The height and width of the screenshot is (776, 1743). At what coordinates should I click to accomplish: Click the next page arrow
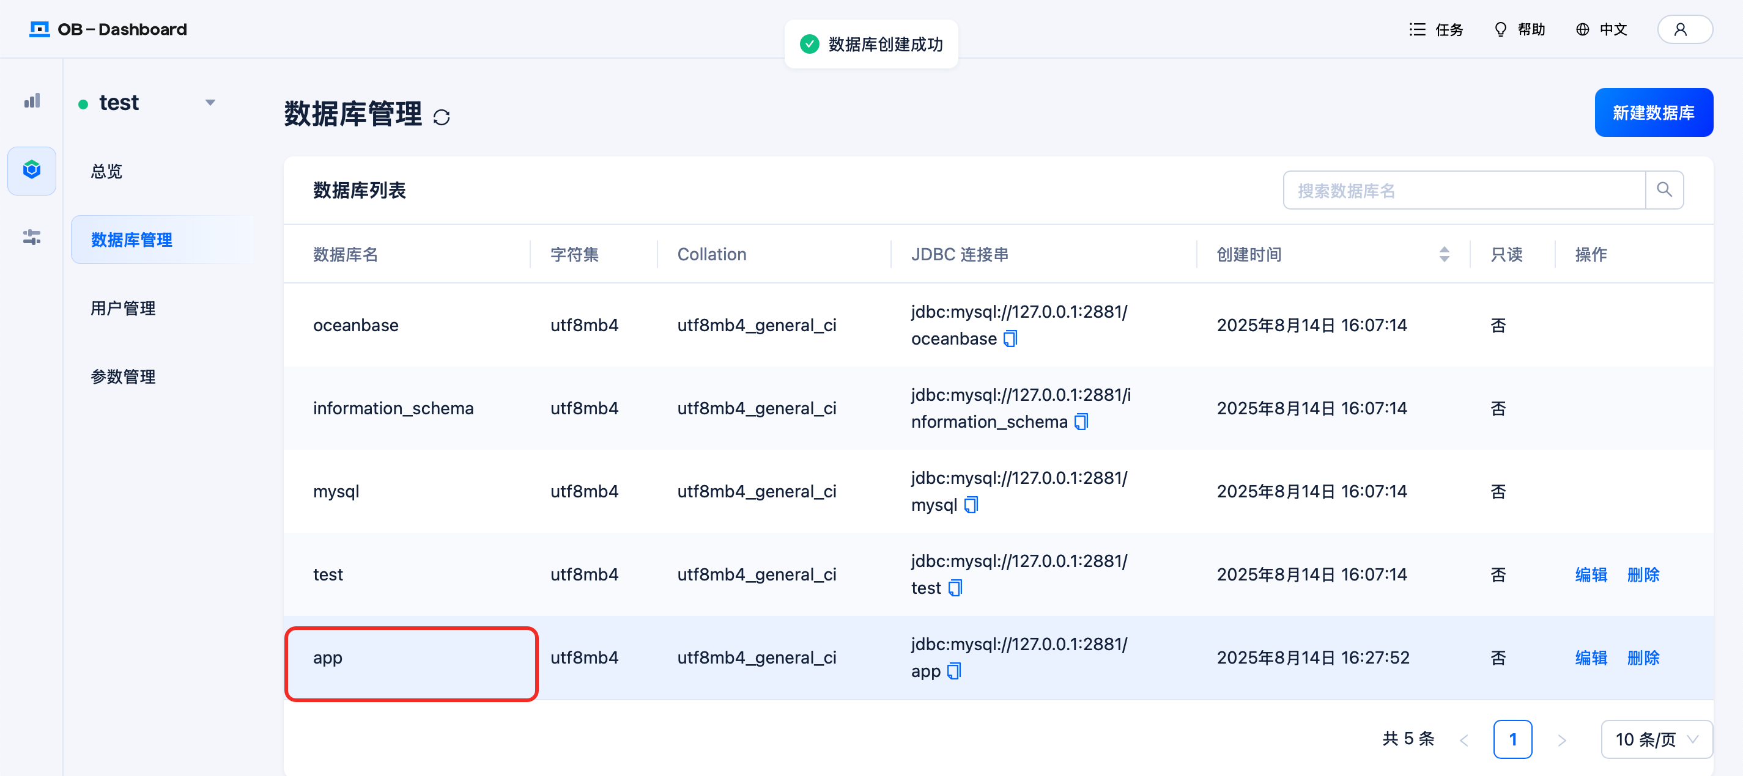(x=1561, y=739)
